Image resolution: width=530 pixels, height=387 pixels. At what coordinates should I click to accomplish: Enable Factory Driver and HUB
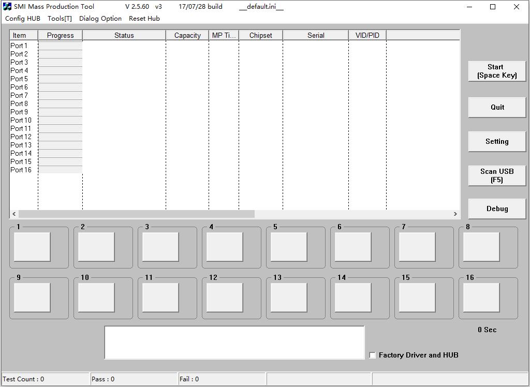pyautogui.click(x=372, y=355)
